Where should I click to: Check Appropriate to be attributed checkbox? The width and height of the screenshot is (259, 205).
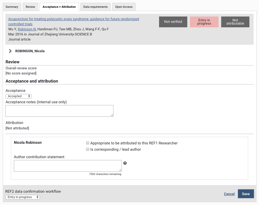tap(88, 143)
